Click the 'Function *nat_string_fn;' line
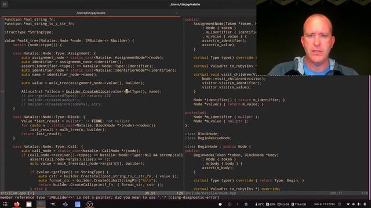 pyautogui.click(x=30, y=19)
